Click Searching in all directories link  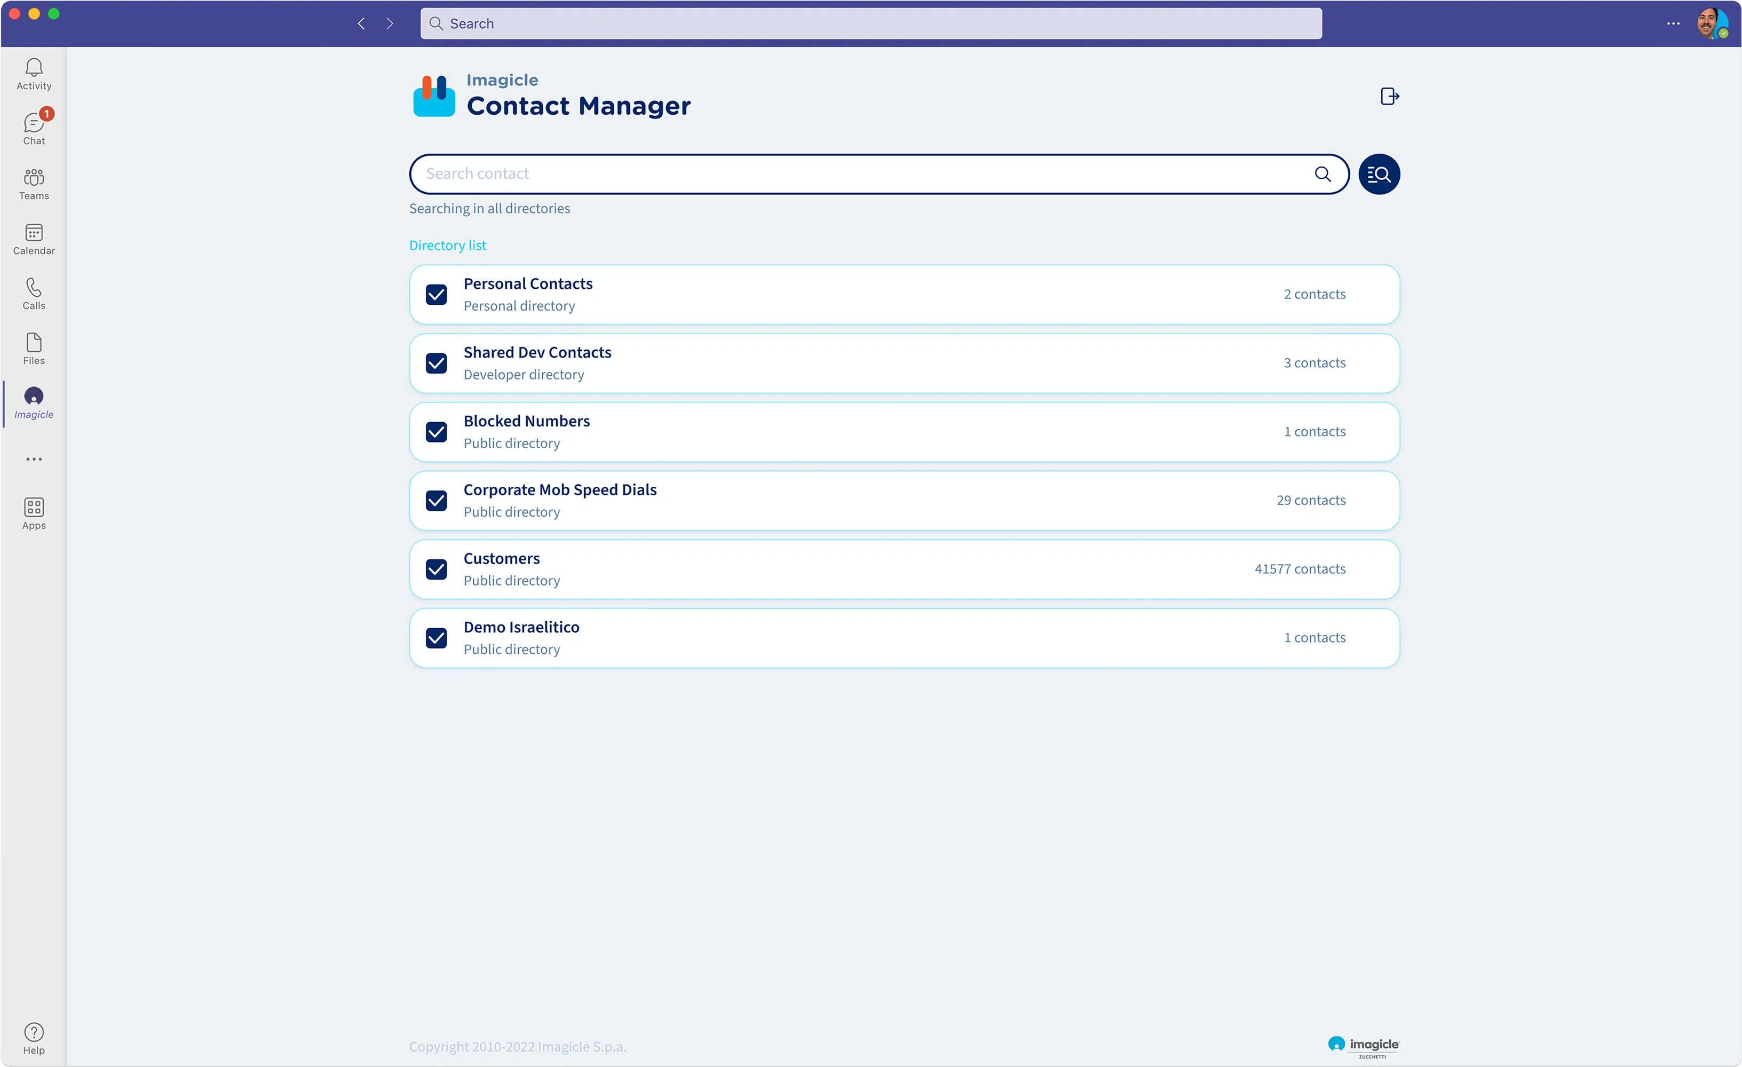tap(489, 208)
